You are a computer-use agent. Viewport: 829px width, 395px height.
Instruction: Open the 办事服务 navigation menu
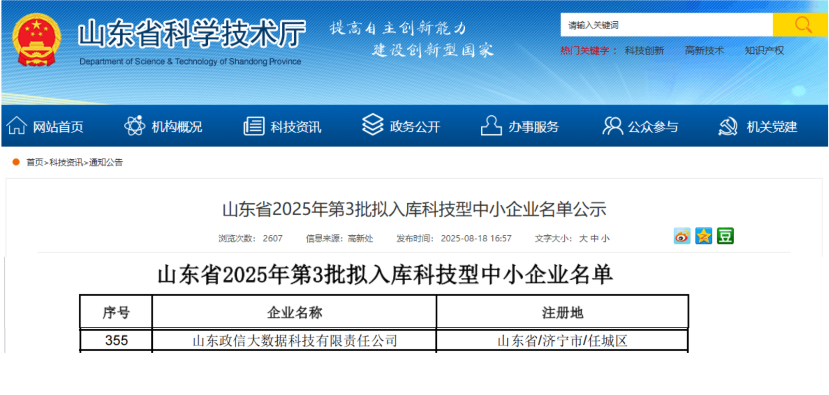point(533,127)
